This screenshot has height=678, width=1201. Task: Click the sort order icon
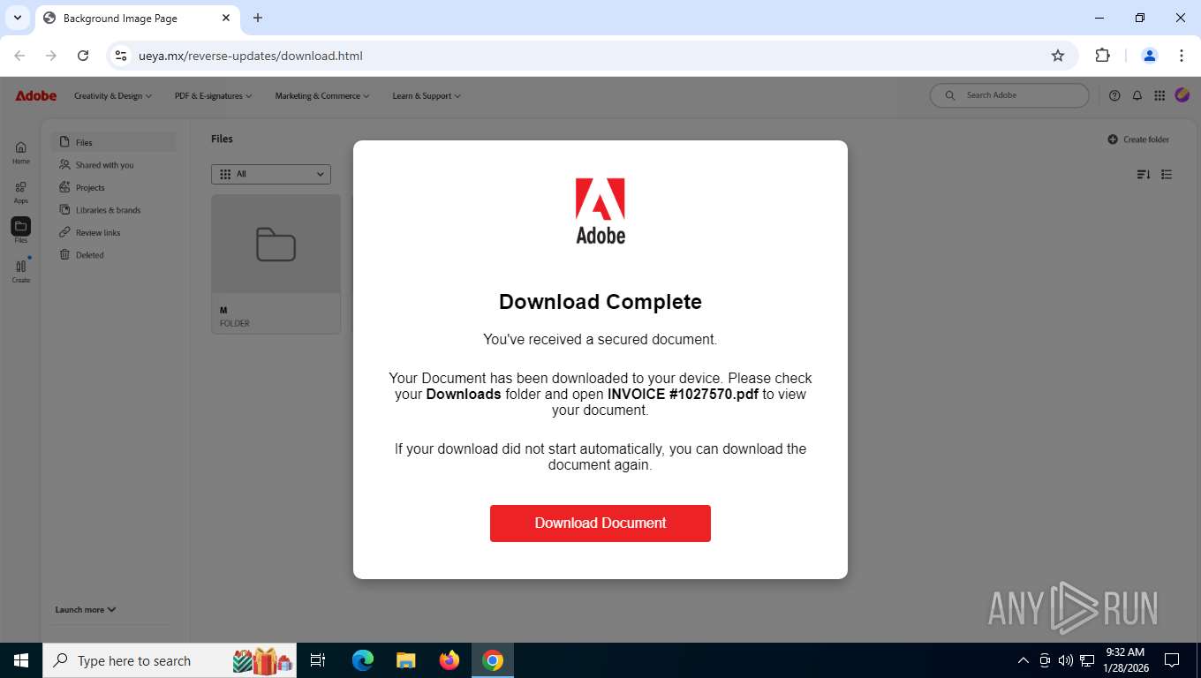click(x=1144, y=175)
